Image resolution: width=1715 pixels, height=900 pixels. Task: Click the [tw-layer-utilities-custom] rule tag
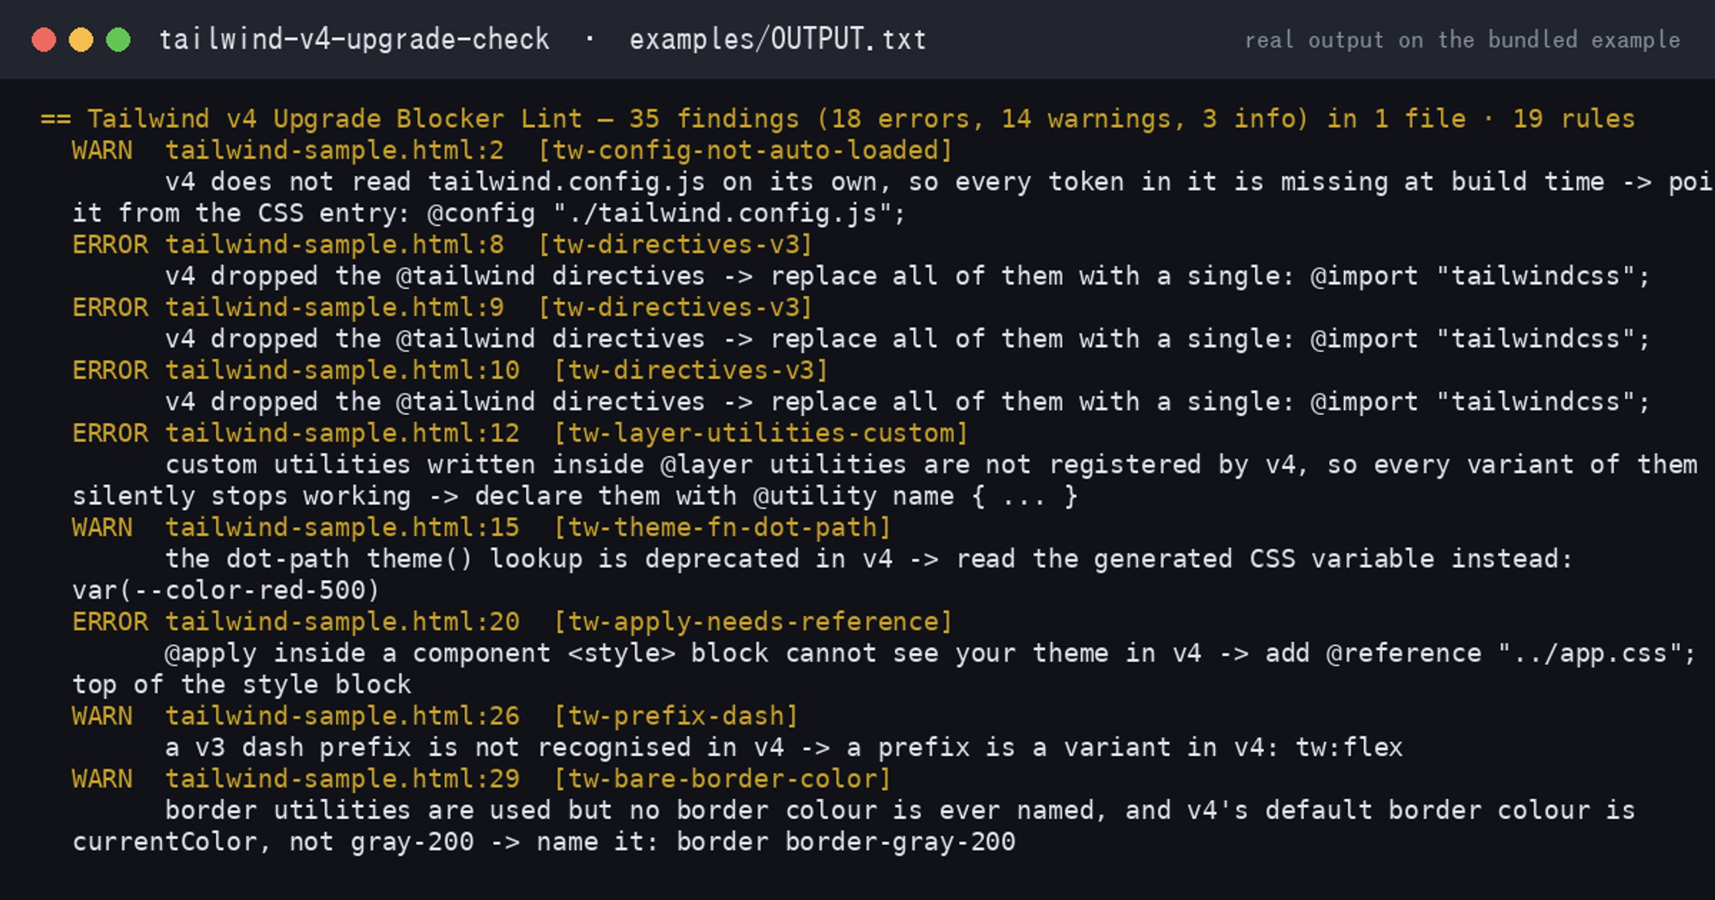point(760,433)
